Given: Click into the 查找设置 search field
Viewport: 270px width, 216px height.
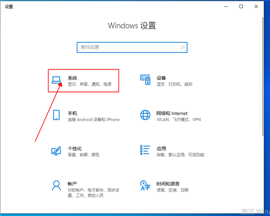Looking at the screenshot, I should coord(132,47).
